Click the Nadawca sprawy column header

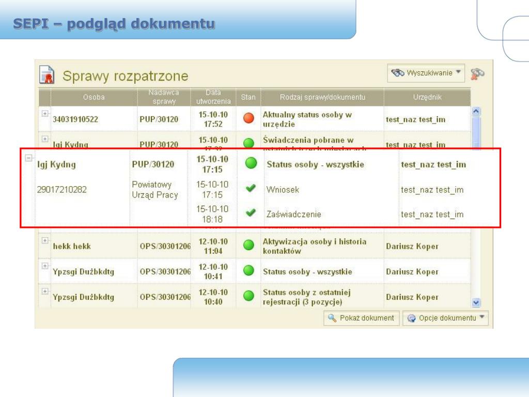pos(164,97)
